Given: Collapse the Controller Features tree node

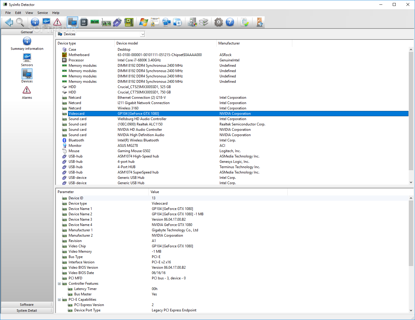Looking at the screenshot, I should (x=59, y=284).
